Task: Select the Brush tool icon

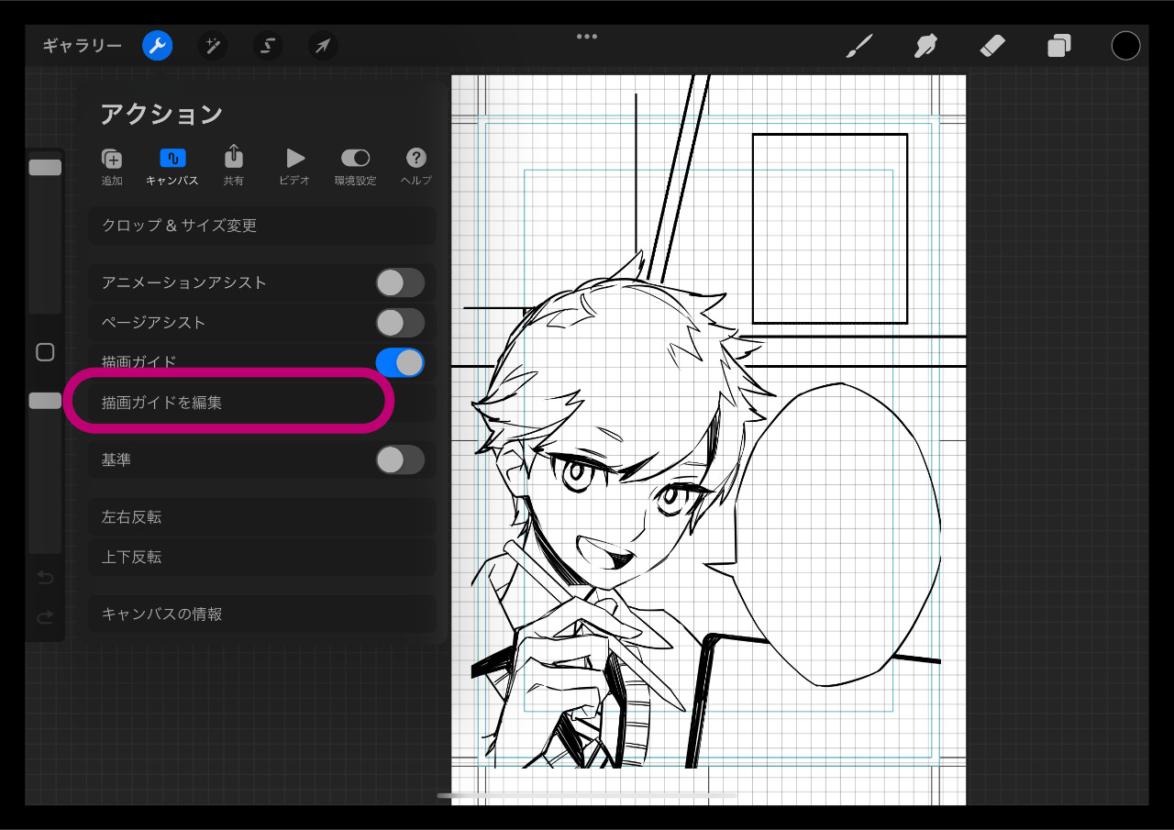Action: point(858,46)
